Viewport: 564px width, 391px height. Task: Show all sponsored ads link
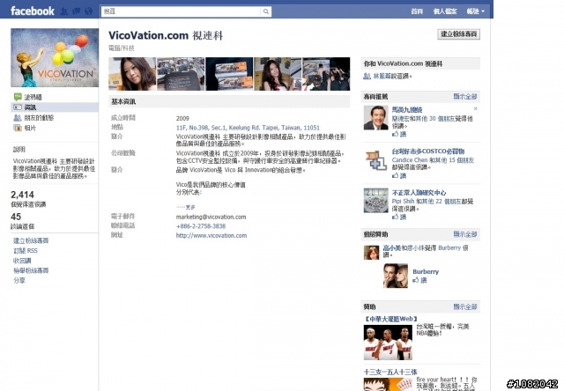tap(465, 307)
